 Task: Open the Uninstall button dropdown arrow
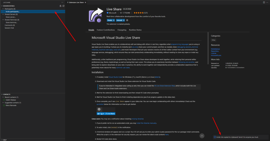124,20
